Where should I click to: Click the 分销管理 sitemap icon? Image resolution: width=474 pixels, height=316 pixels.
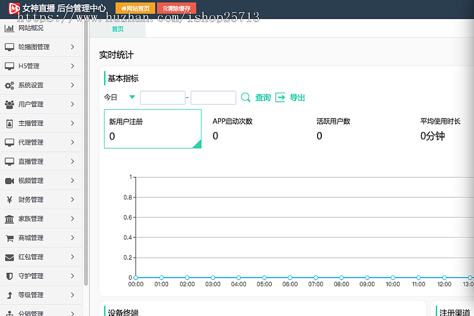click(9, 313)
